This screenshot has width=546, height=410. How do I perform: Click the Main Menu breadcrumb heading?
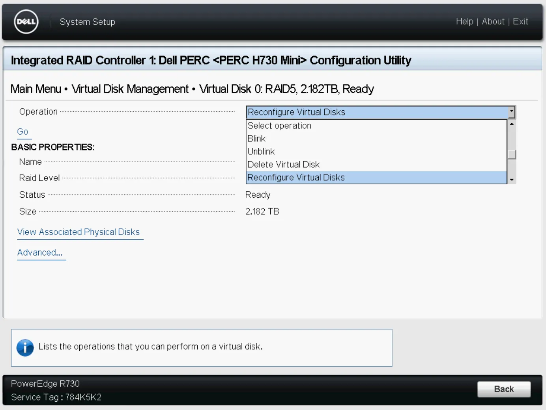36,89
